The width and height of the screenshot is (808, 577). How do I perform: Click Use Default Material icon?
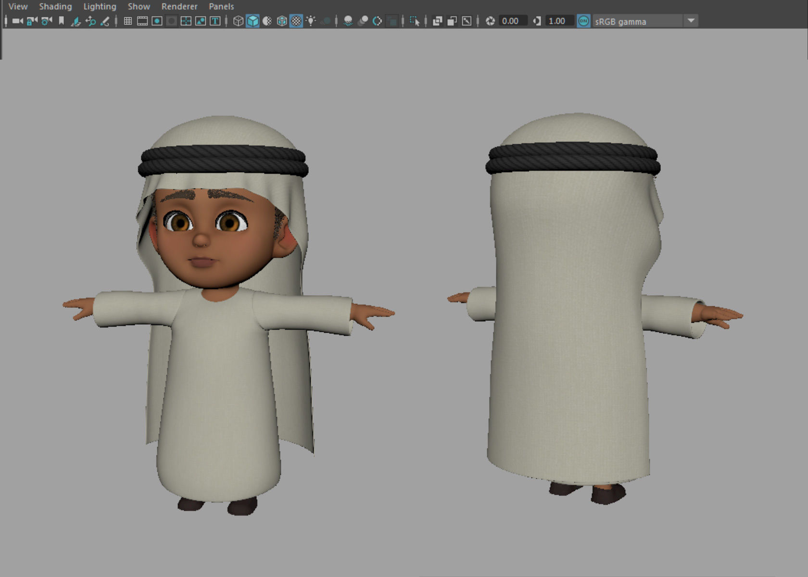click(267, 21)
